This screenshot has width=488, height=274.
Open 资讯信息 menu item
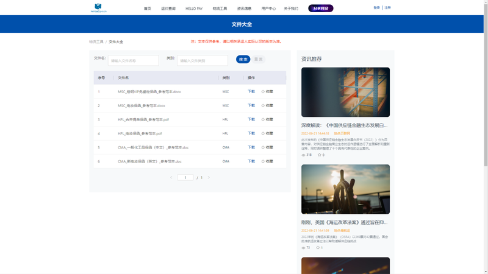pyautogui.click(x=244, y=9)
